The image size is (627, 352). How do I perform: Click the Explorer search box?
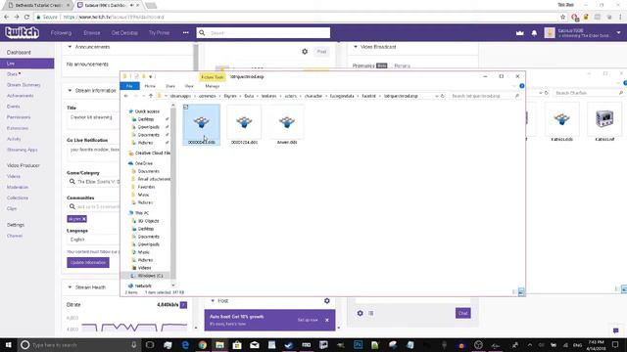click(x=485, y=96)
